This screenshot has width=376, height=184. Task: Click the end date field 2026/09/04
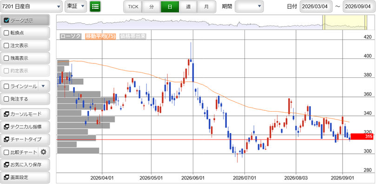[359, 6]
